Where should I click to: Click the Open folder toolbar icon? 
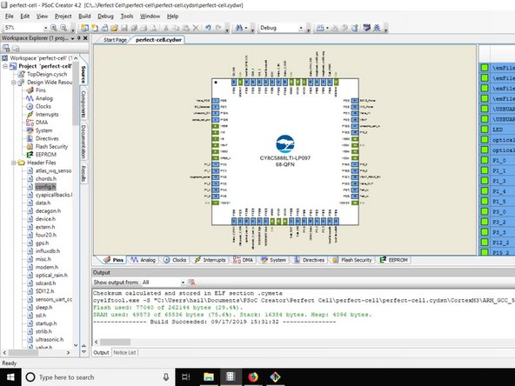(114, 28)
